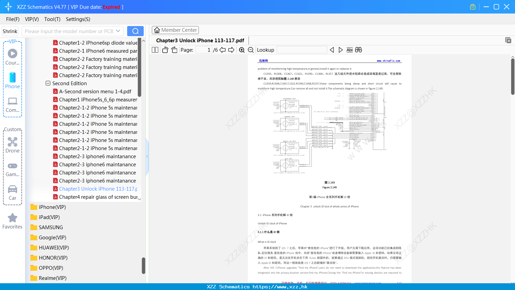Open the Car category

(13, 193)
